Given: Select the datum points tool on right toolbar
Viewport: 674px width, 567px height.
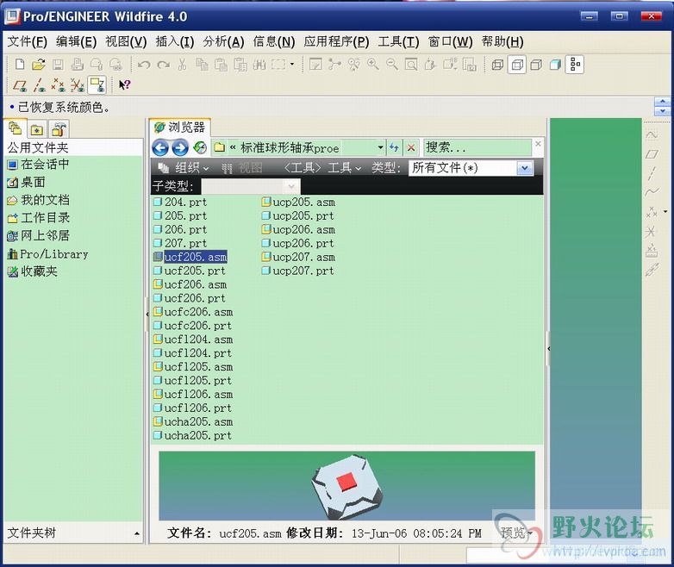Looking at the screenshot, I should coord(652,212).
